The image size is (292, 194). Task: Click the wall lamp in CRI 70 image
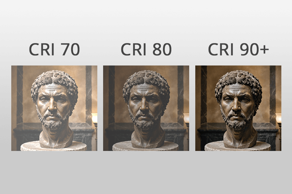[x=95, y=119]
